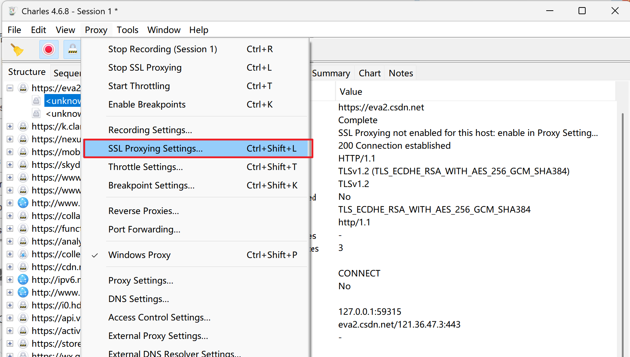Open the File menu
Viewport: 630px width, 357px height.
tap(14, 30)
